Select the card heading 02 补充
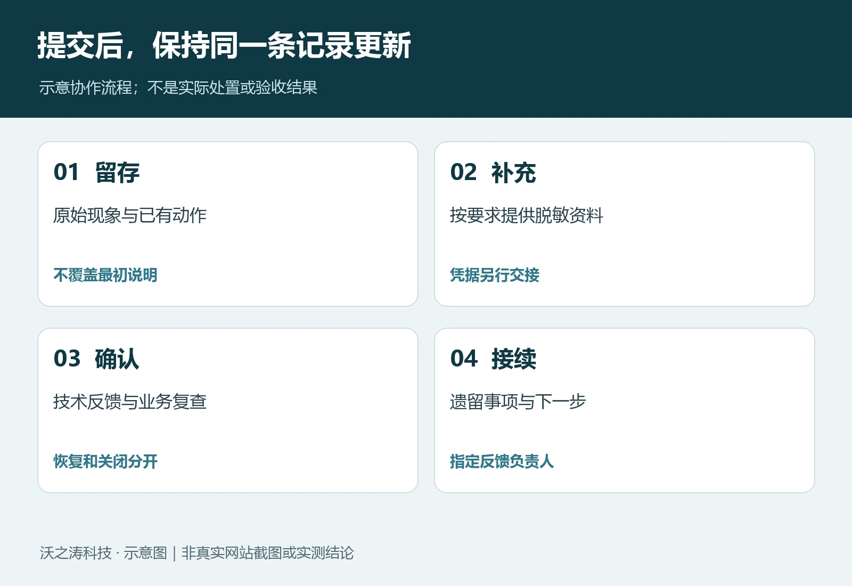 click(493, 173)
